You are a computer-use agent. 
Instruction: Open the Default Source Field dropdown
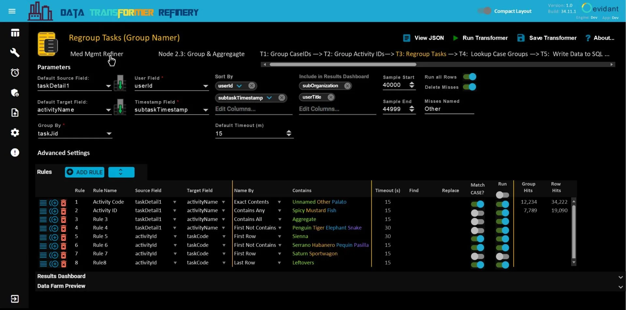click(108, 86)
